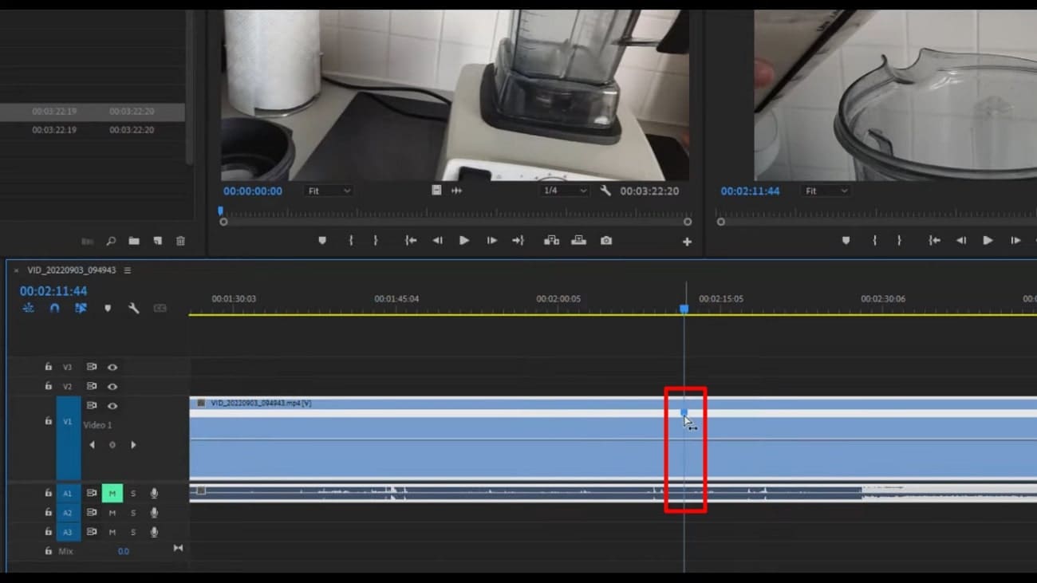Open the Source monitor Button Editor plus
1037x583 pixels.
687,242
